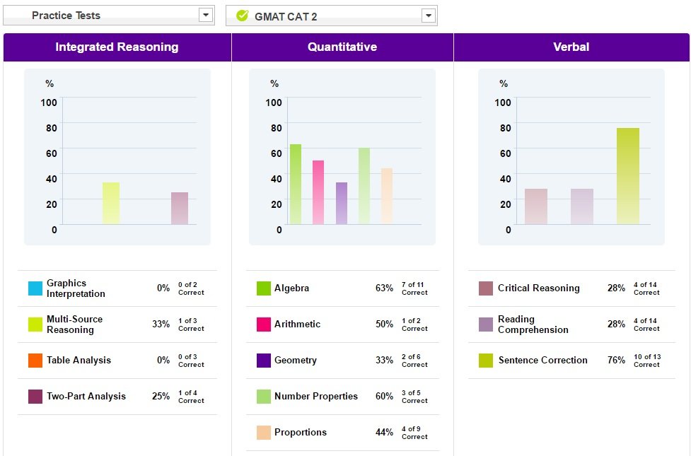Select the Verbal header
The image size is (691, 456).
click(x=571, y=47)
